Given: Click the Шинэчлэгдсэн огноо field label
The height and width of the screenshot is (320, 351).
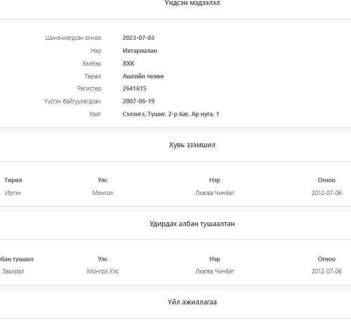Looking at the screenshot, I should point(73,38).
